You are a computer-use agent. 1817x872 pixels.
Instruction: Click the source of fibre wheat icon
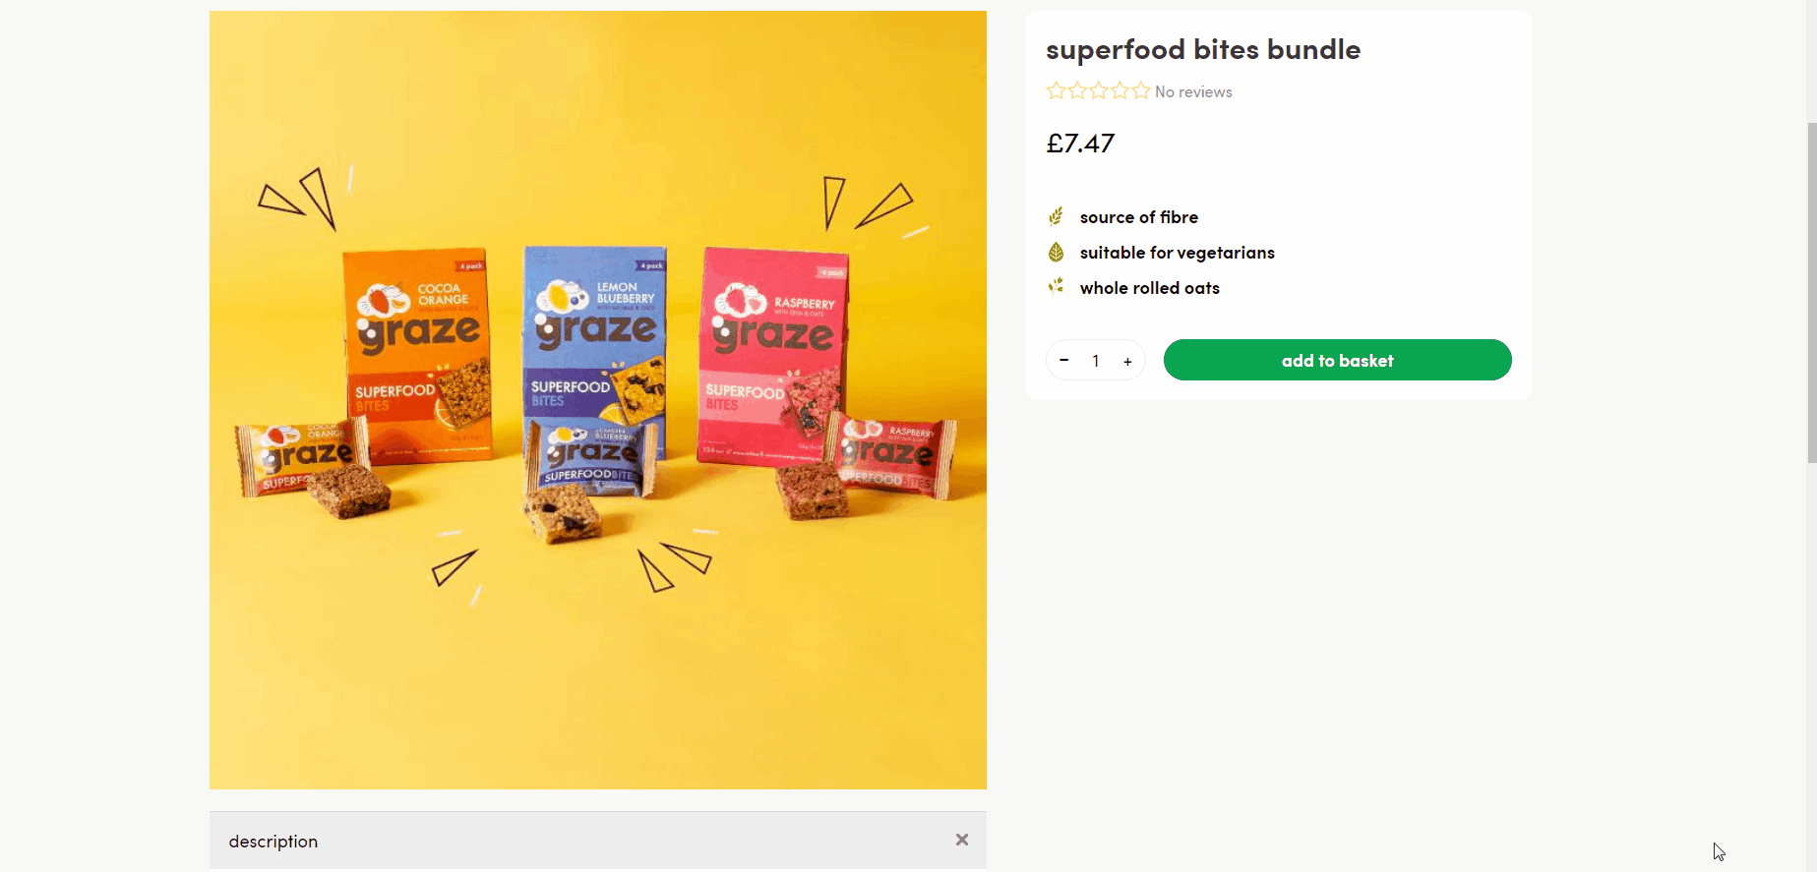pyautogui.click(x=1056, y=216)
